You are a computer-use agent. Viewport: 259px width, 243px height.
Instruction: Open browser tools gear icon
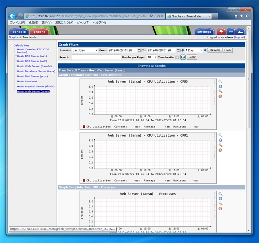(247, 16)
